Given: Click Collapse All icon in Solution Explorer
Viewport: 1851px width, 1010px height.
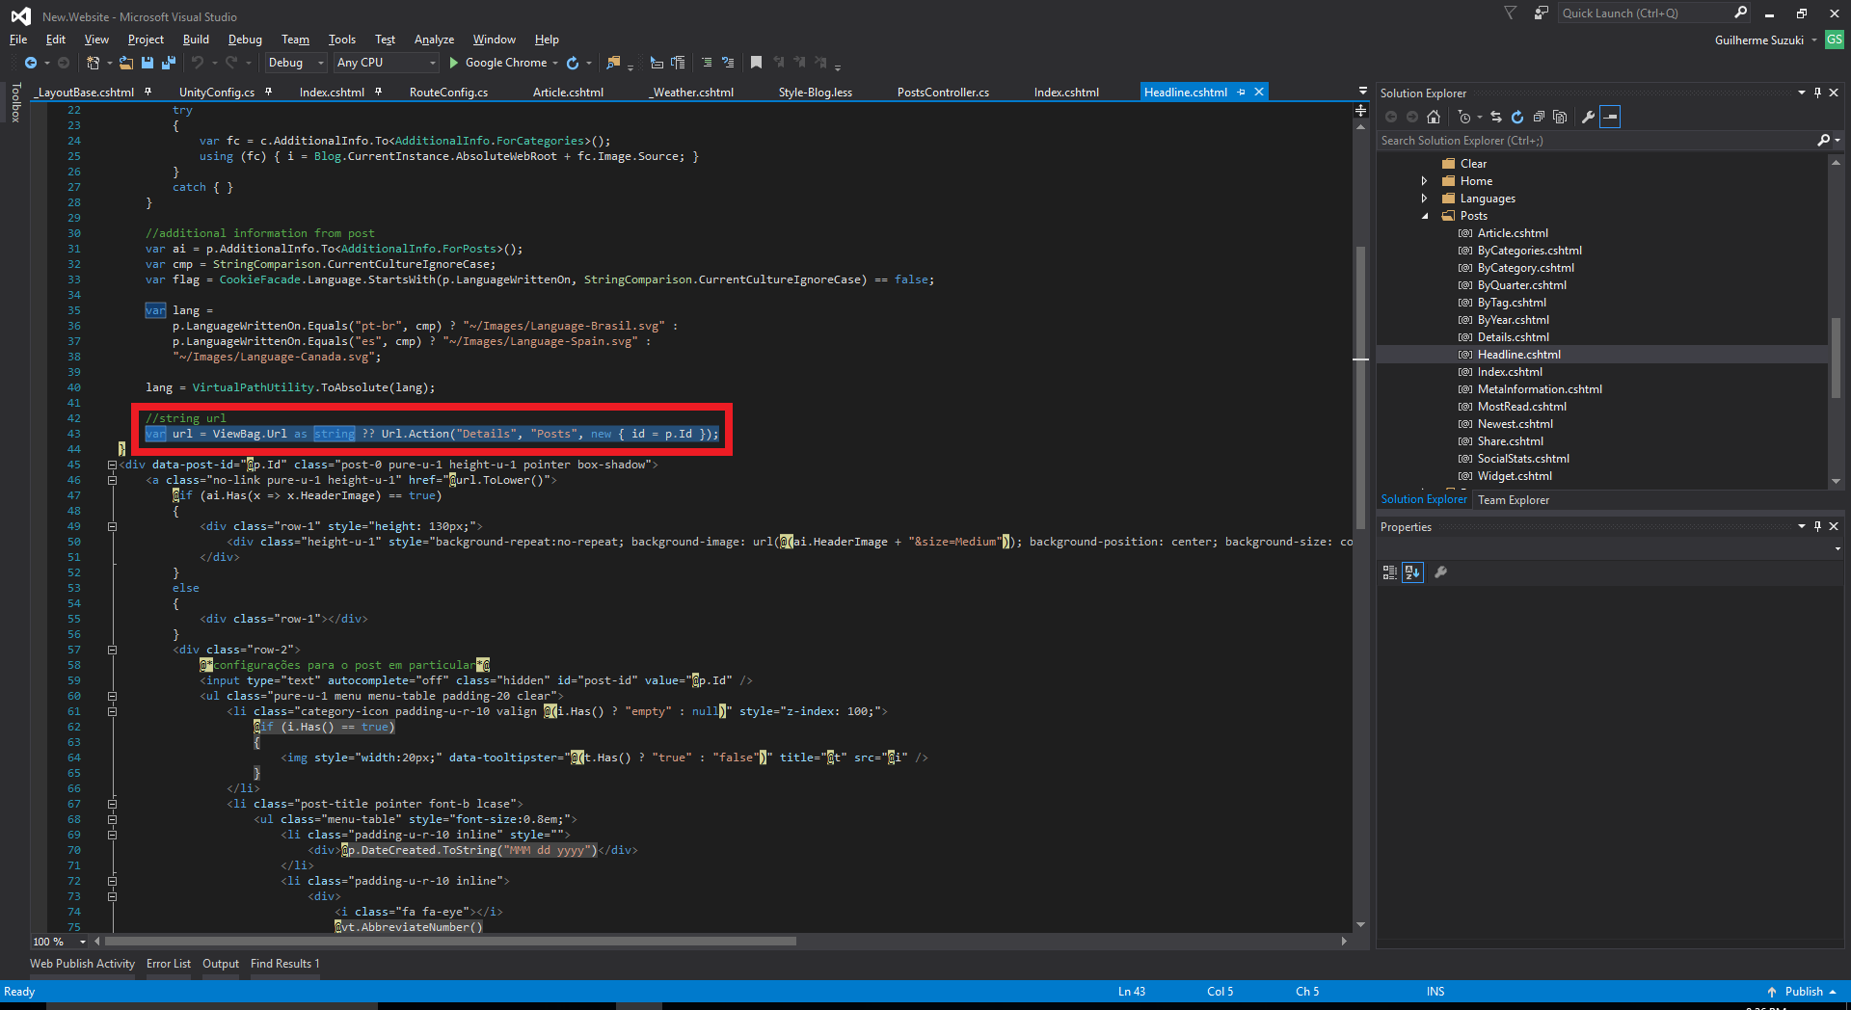Looking at the screenshot, I should [1539, 118].
